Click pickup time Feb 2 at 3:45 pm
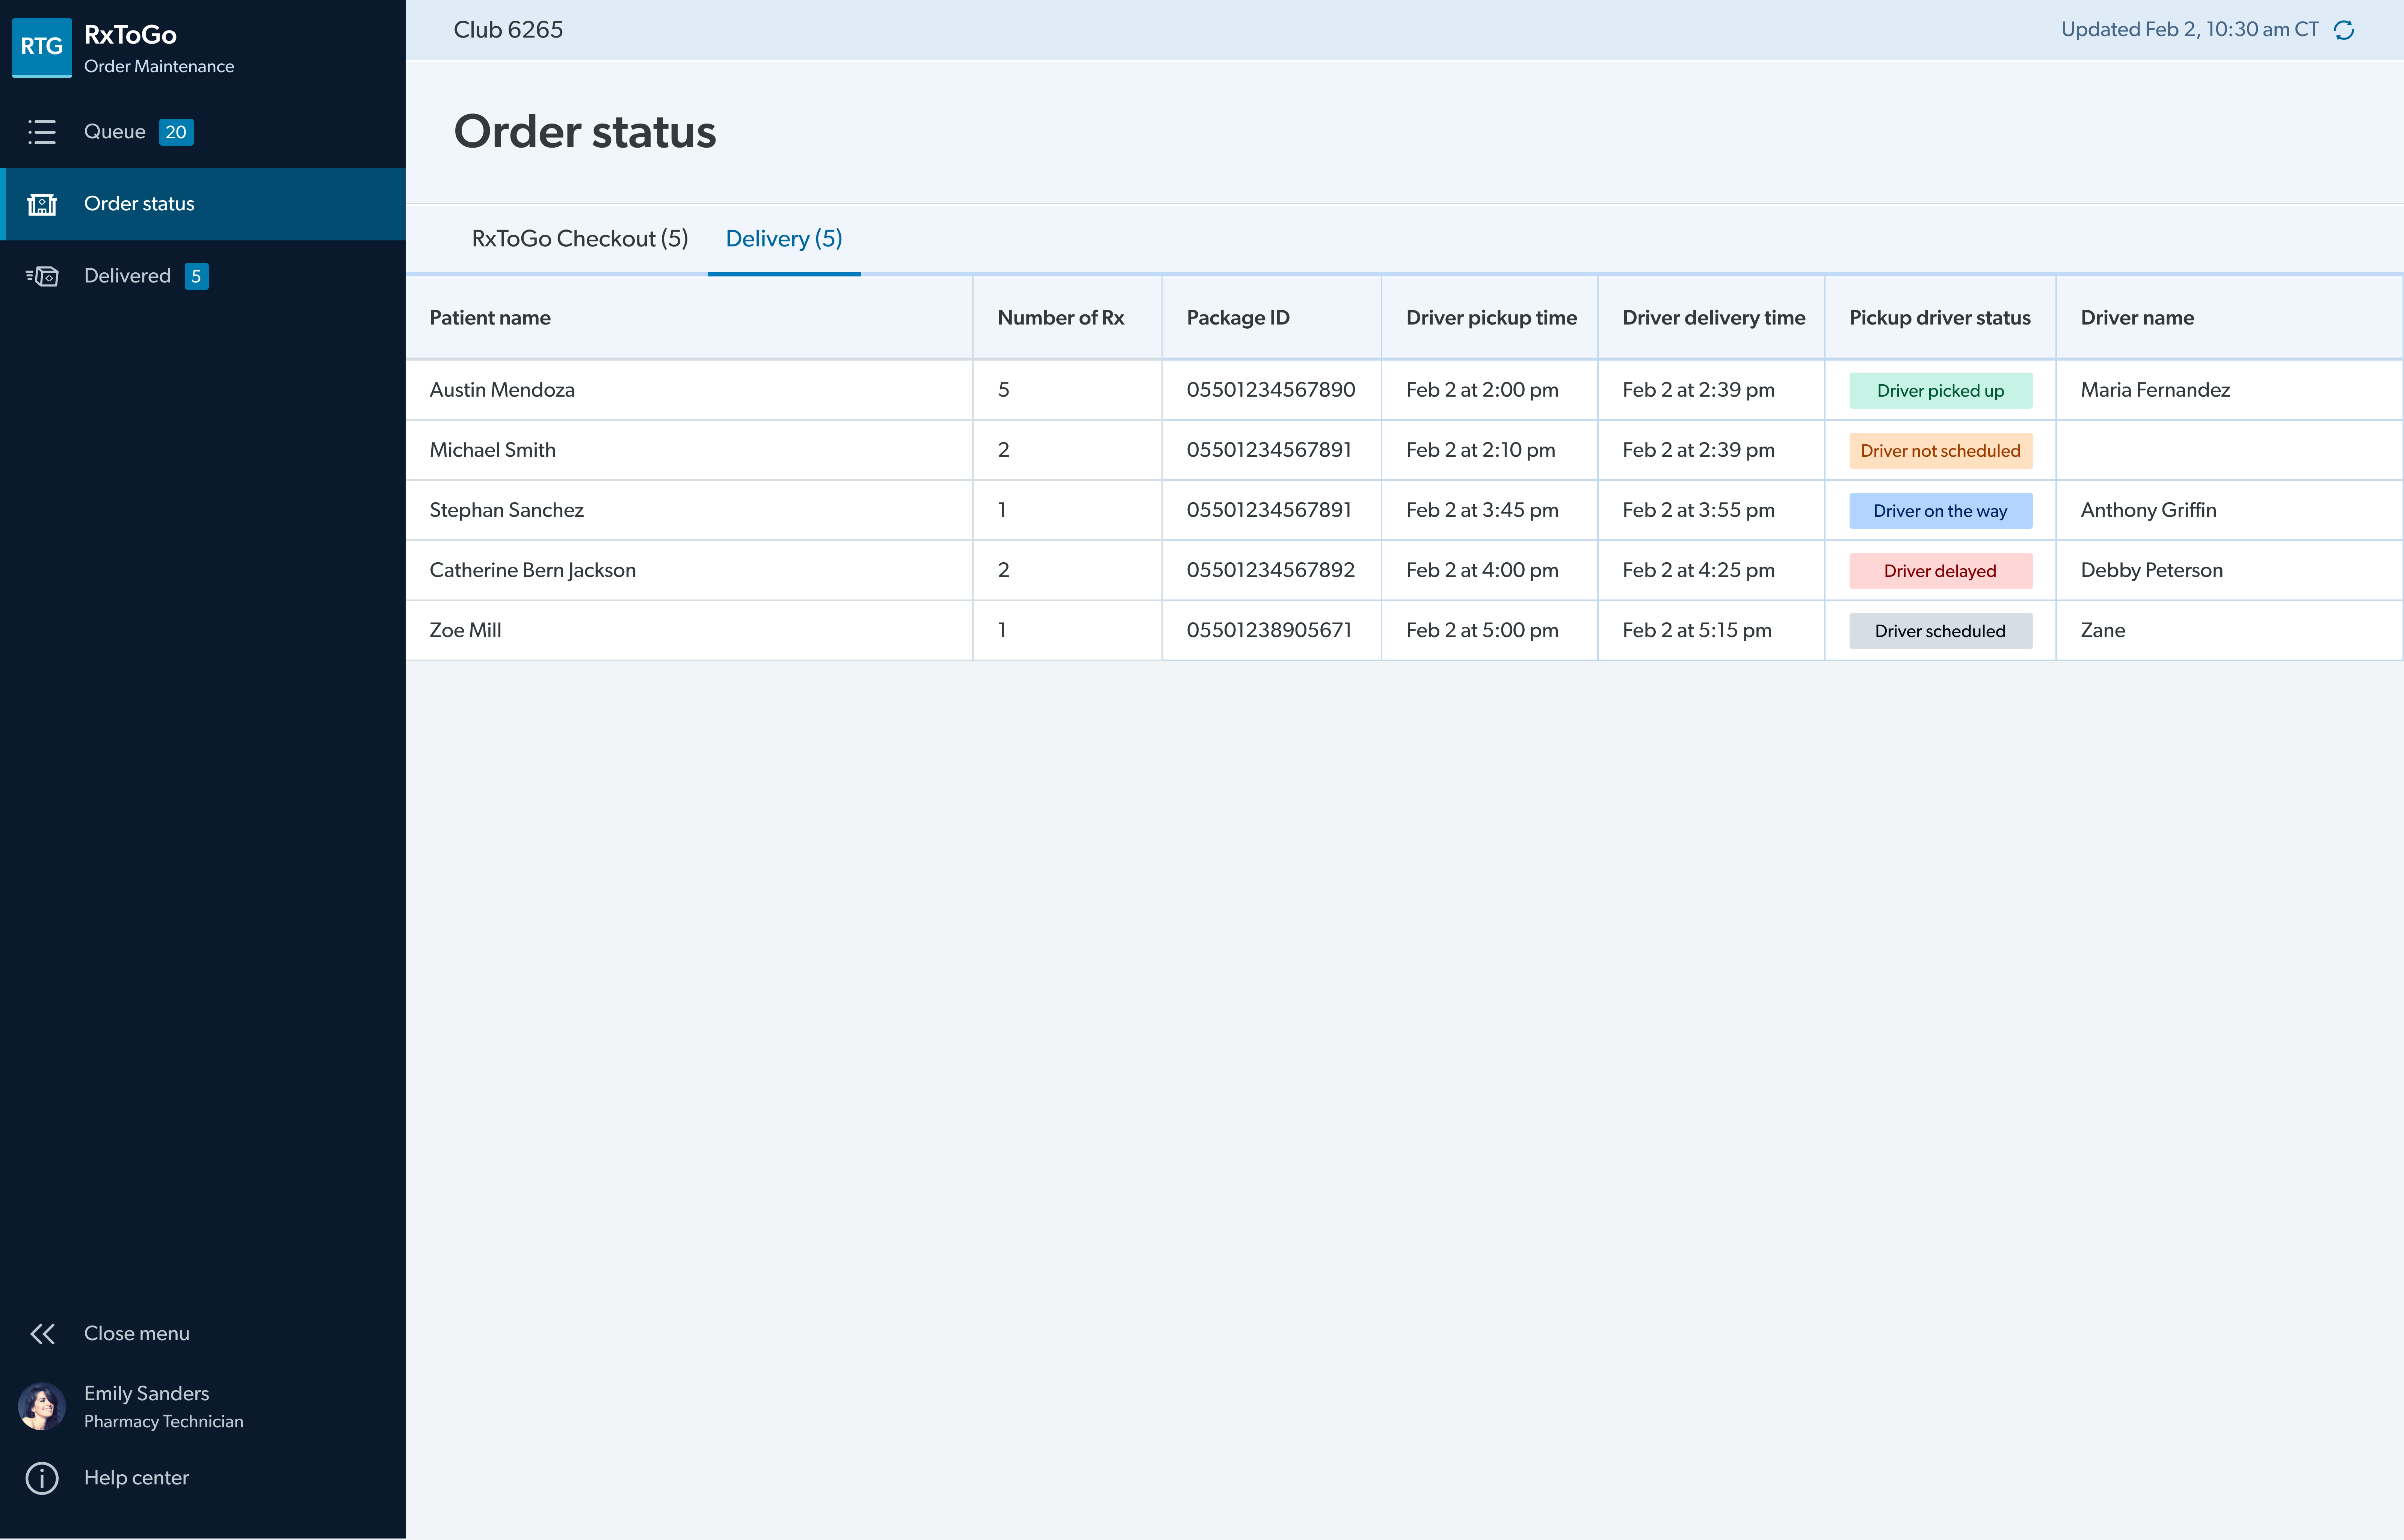Viewport: 2404px width, 1540px height. click(x=1481, y=510)
